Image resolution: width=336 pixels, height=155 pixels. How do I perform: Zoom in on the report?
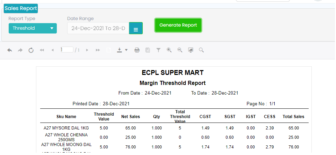pos(169,50)
